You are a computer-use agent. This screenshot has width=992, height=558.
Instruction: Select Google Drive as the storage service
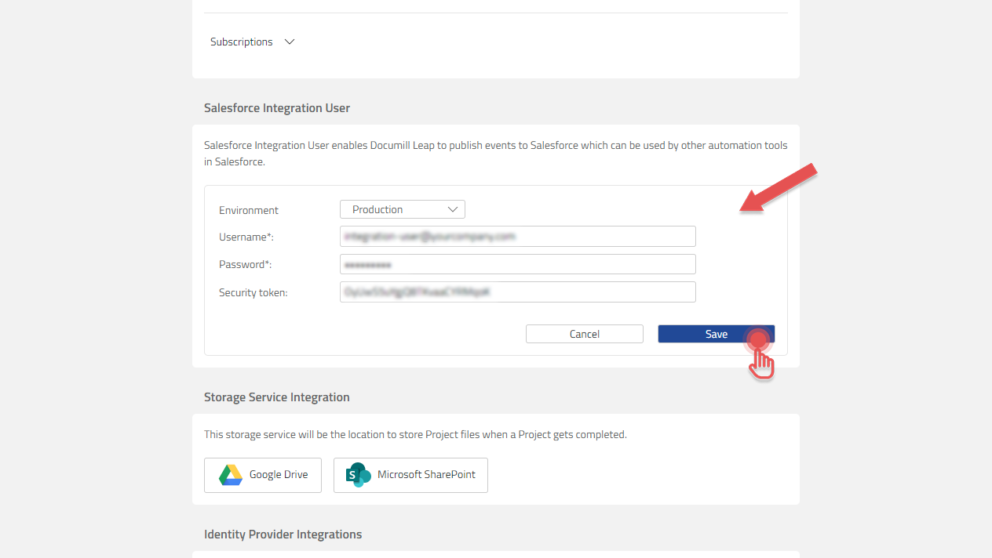point(262,474)
